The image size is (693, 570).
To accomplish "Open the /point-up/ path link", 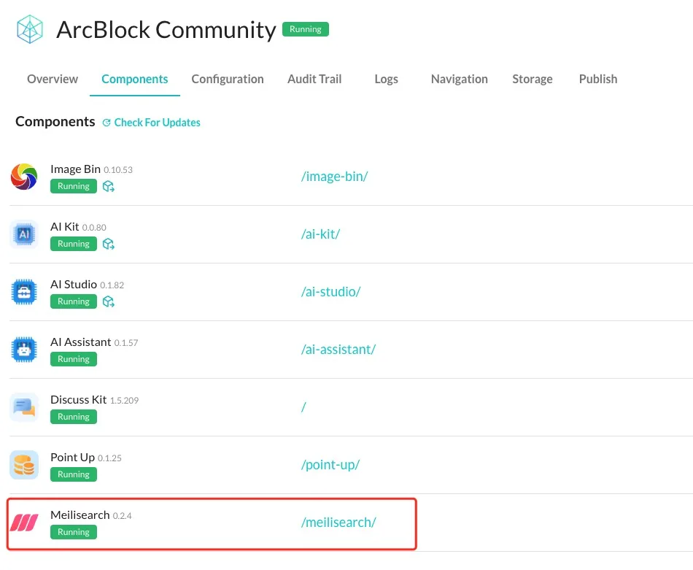I will 330,465.
